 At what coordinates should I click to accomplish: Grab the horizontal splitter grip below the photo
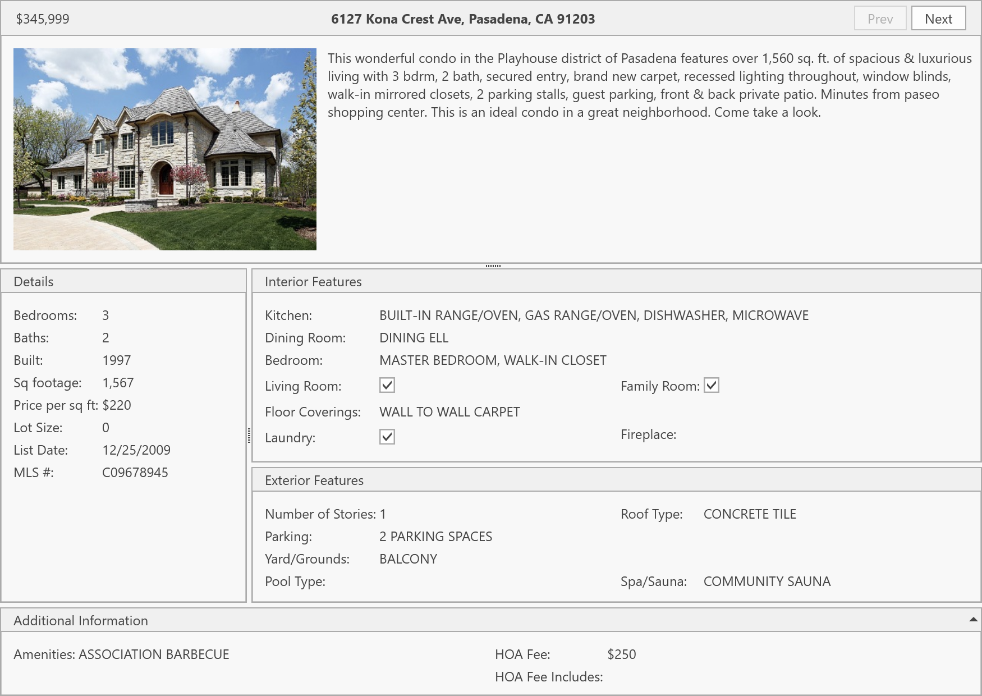pyautogui.click(x=493, y=266)
